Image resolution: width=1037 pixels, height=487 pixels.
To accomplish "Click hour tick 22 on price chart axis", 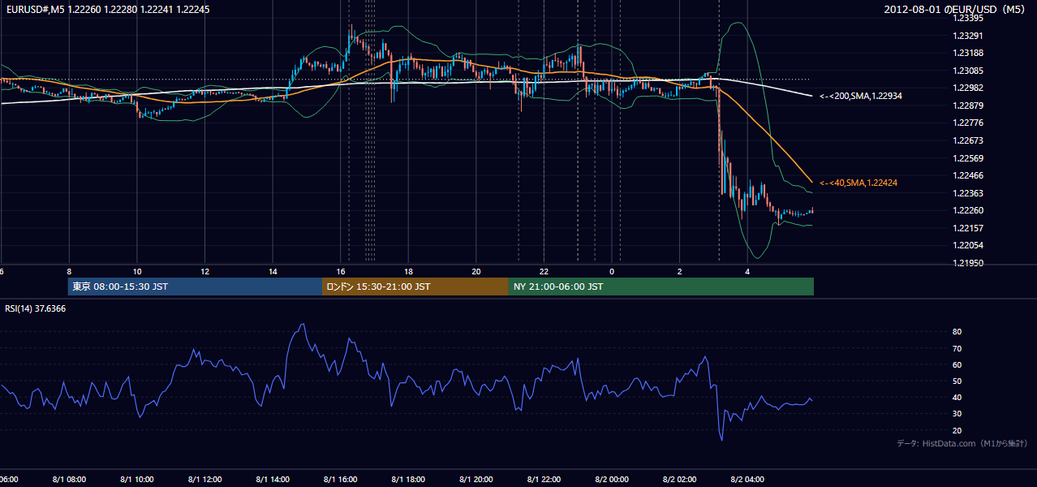I will (544, 272).
